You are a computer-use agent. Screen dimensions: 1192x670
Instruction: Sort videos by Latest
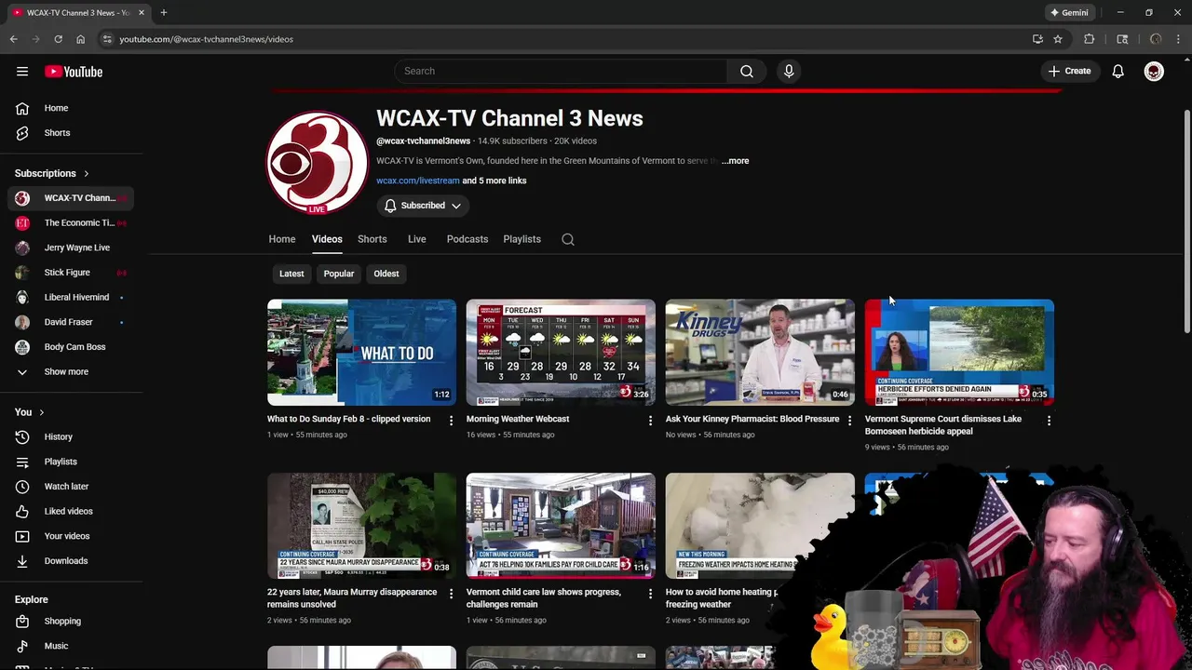pos(291,274)
